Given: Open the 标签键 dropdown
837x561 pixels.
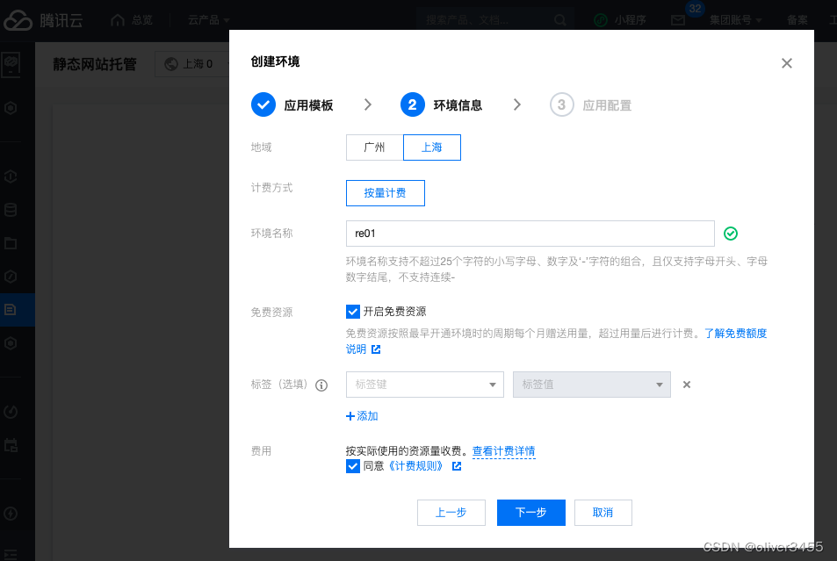Looking at the screenshot, I should 424,385.
